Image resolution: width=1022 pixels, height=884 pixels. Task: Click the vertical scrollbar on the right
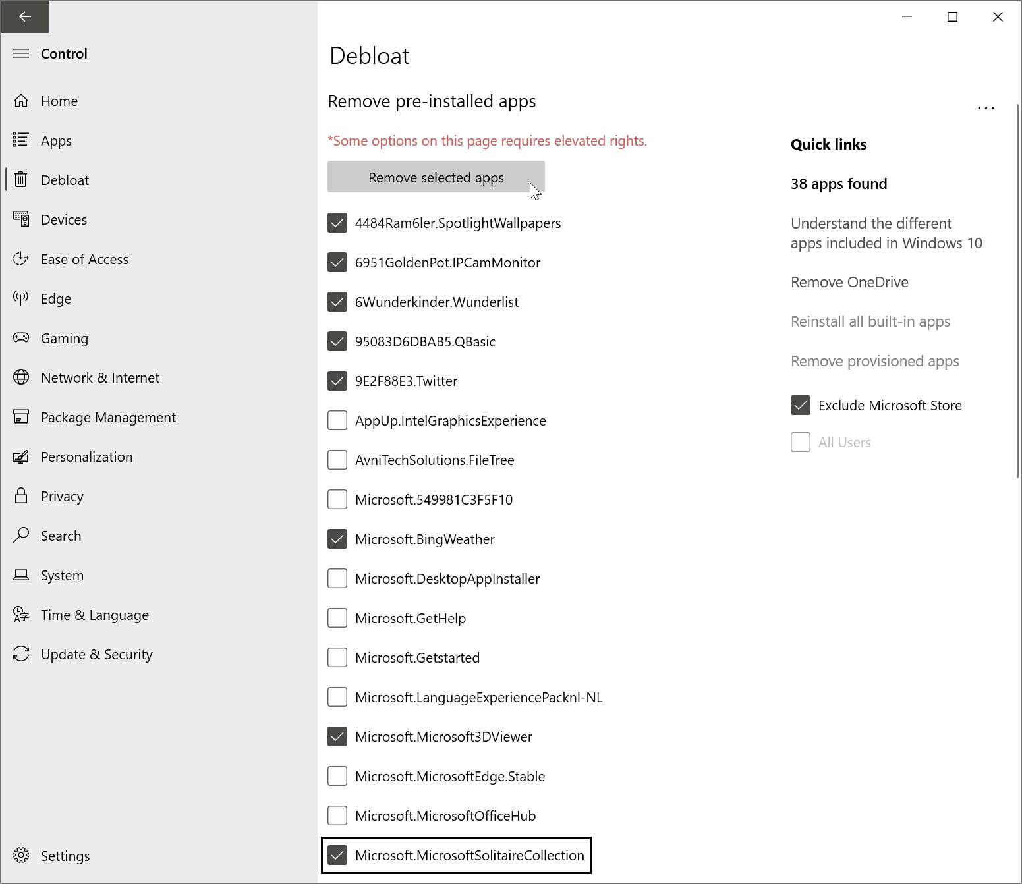(1018, 290)
